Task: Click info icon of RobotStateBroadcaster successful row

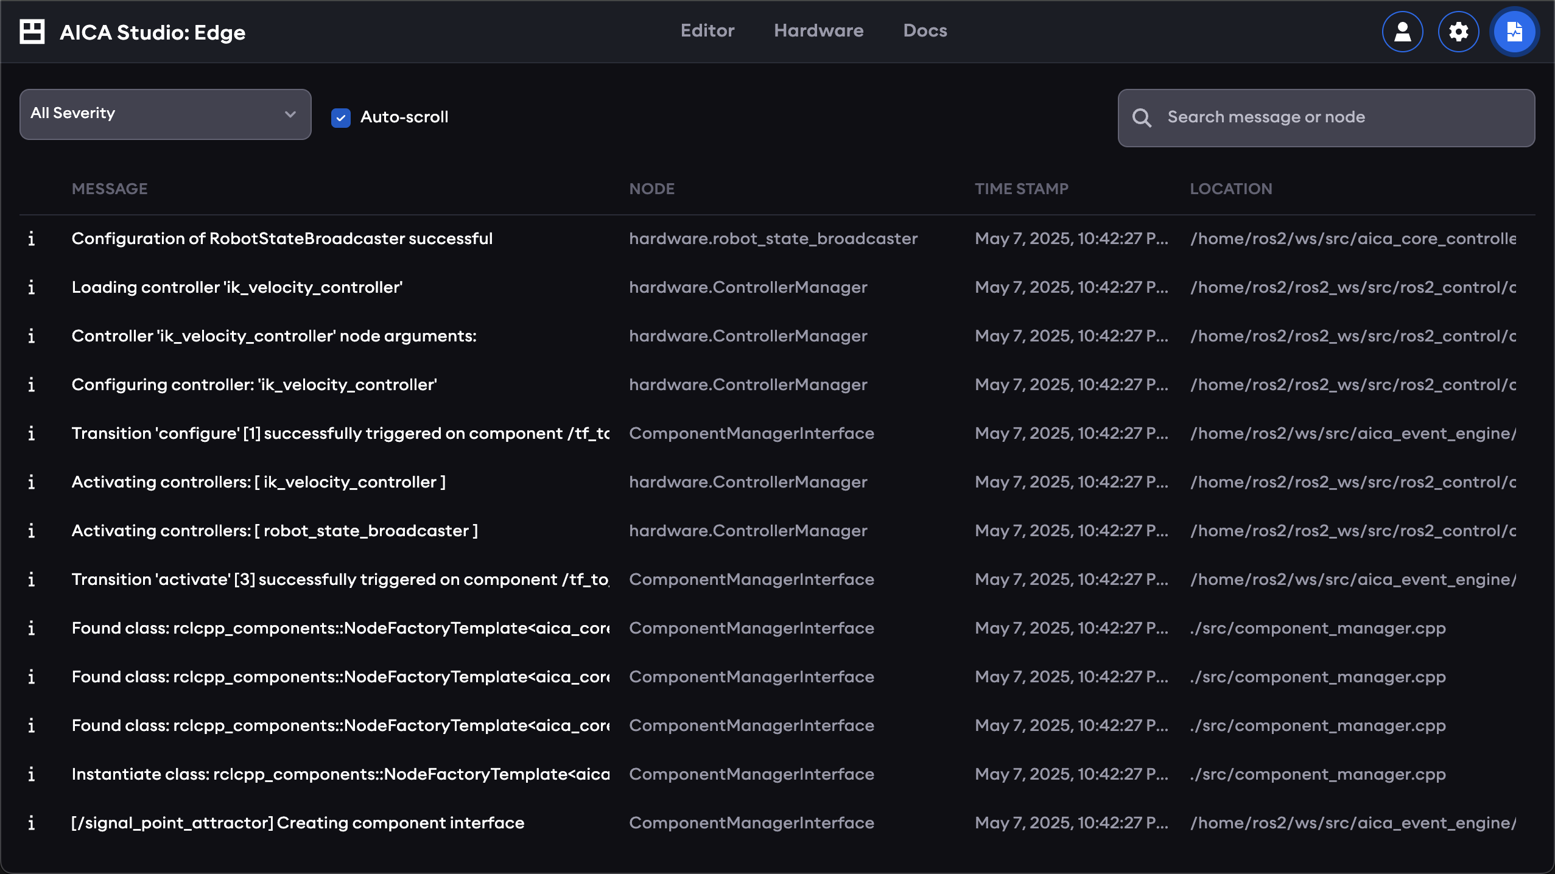Action: point(32,239)
